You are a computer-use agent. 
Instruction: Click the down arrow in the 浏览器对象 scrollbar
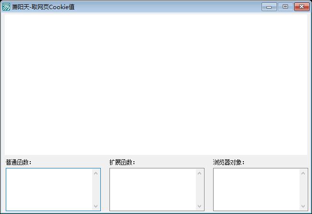tap(303, 206)
